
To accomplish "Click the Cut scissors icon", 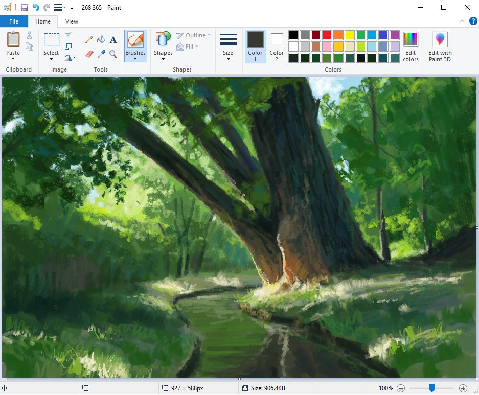I will click(x=29, y=35).
